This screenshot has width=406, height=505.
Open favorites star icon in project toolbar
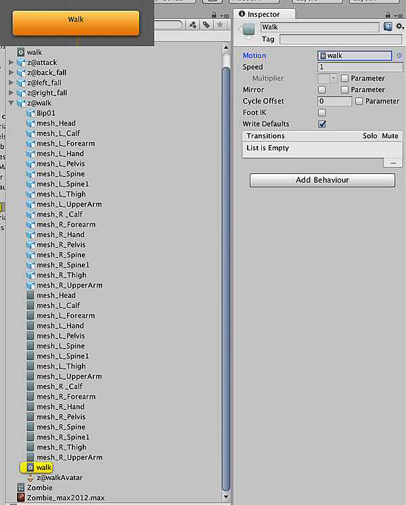(x=220, y=25)
